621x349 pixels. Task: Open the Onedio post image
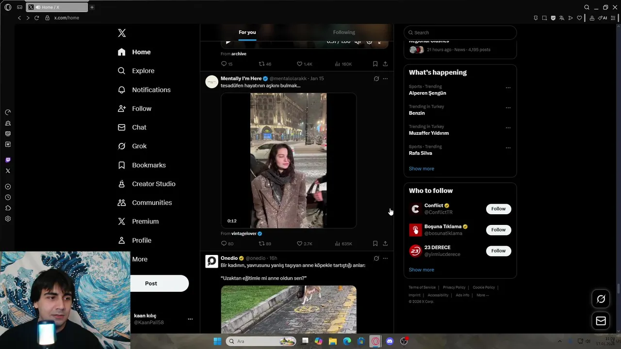coord(289,309)
